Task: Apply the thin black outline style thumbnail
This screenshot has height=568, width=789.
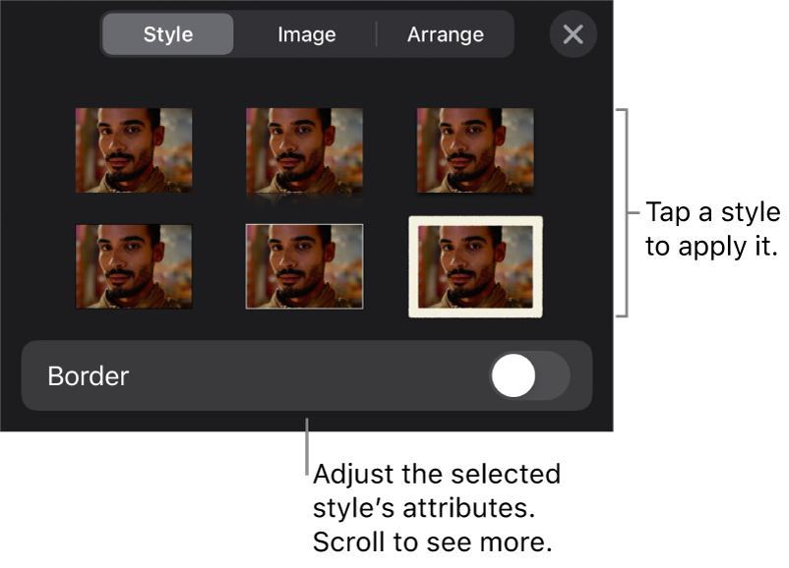Action: (x=134, y=266)
